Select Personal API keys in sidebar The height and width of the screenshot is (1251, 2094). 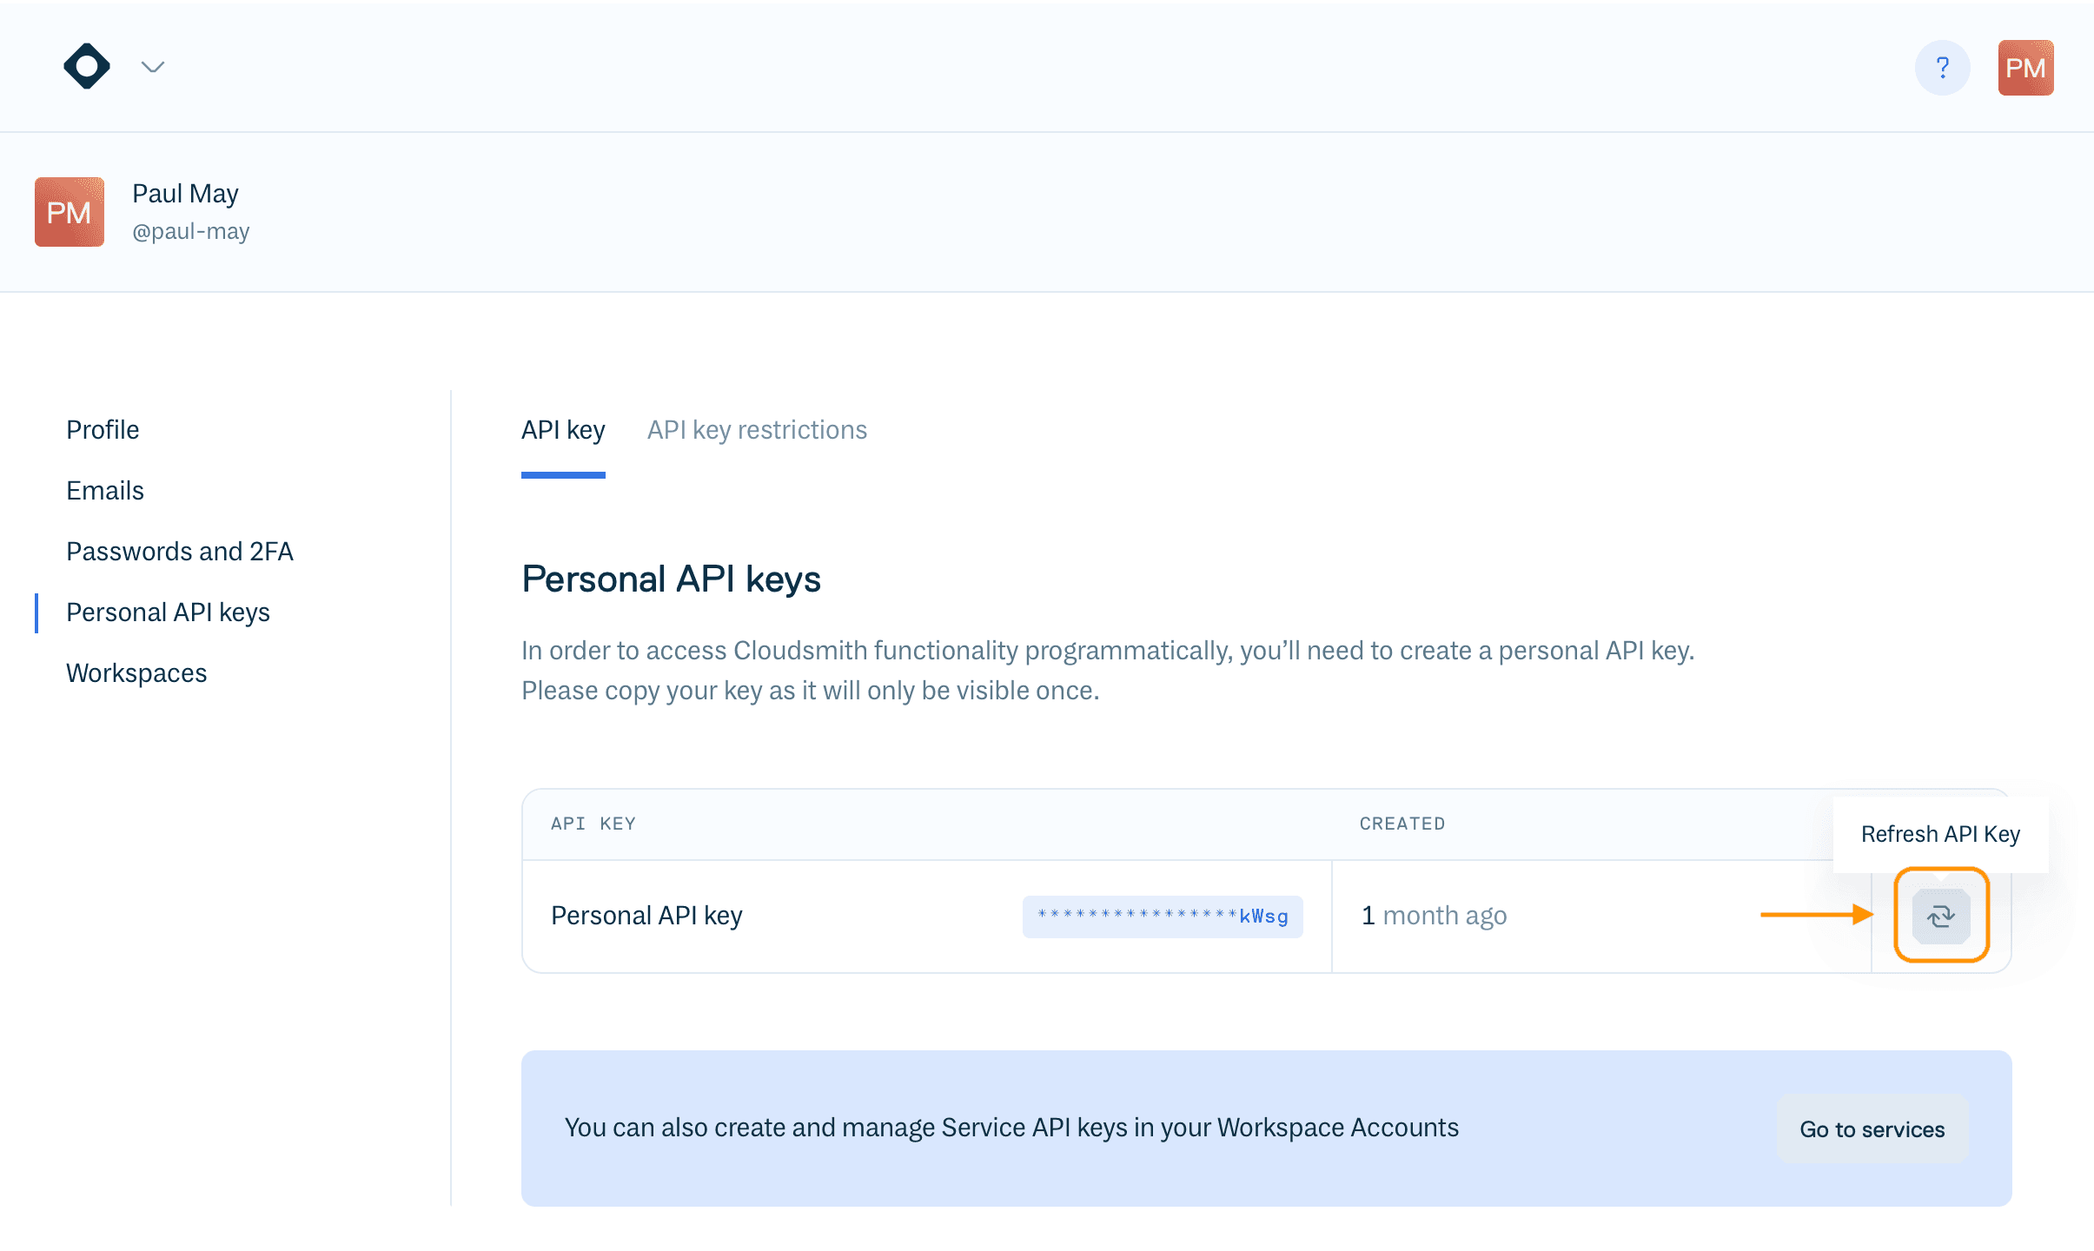pos(168,612)
